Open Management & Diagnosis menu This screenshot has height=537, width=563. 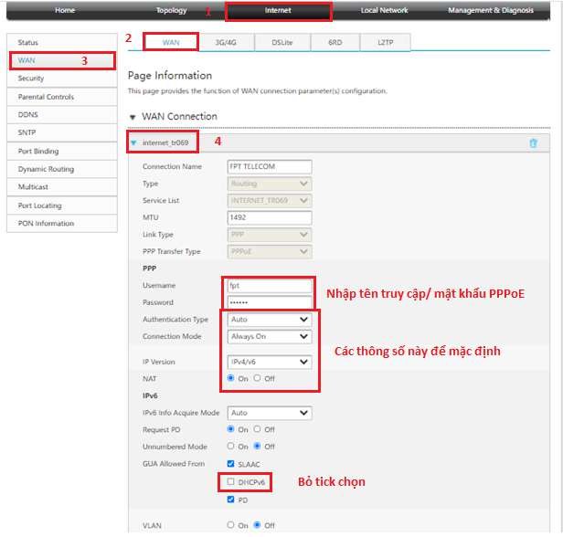[491, 10]
